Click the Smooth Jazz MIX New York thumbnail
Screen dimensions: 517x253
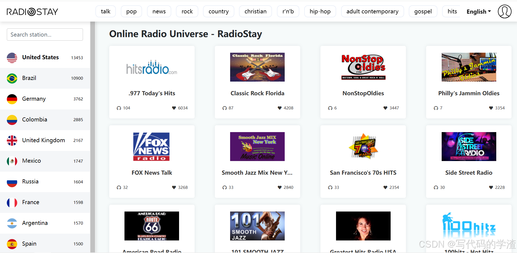[x=257, y=147]
